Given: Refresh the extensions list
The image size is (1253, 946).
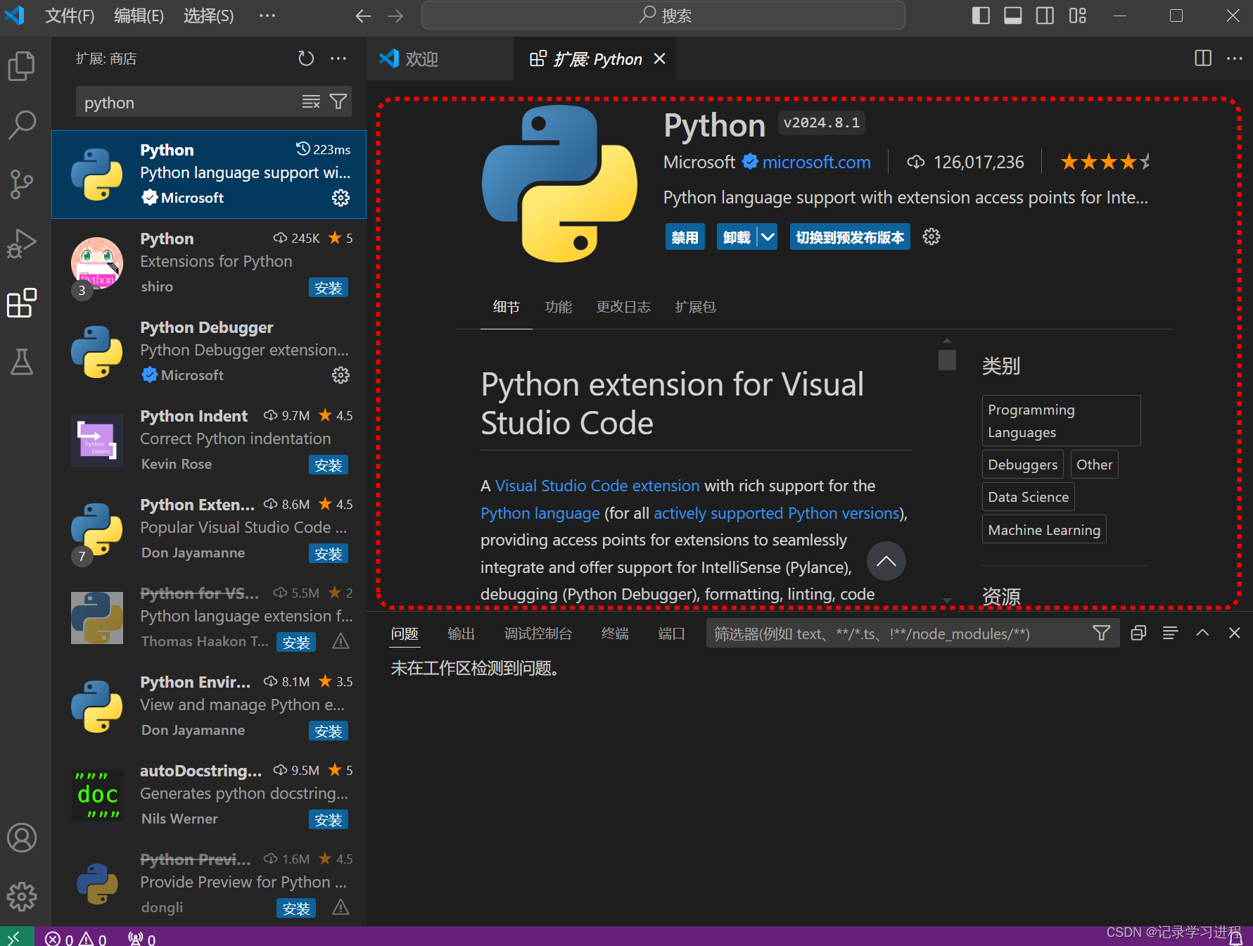Looking at the screenshot, I should coord(305,58).
